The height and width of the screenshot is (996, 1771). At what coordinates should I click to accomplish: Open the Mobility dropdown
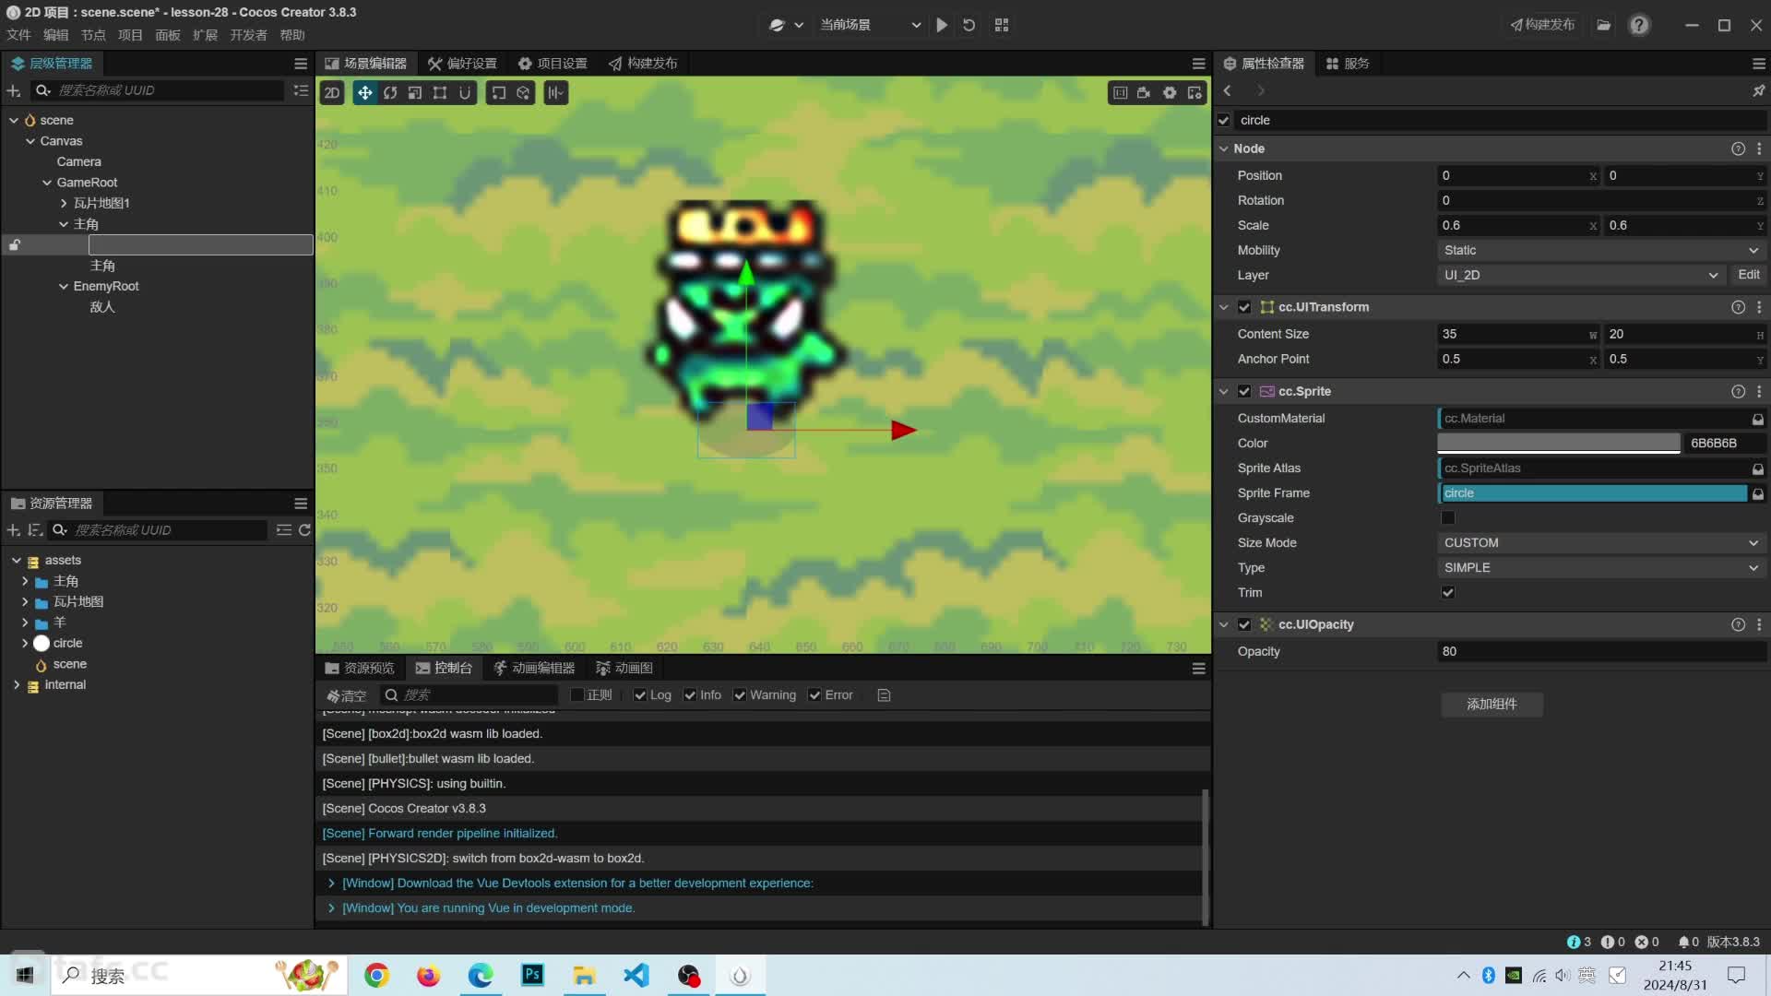pos(1601,250)
